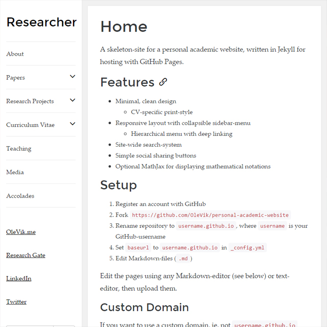This screenshot has width=327, height=327.
Task: Click the Setup heading
Action: [x=119, y=185]
